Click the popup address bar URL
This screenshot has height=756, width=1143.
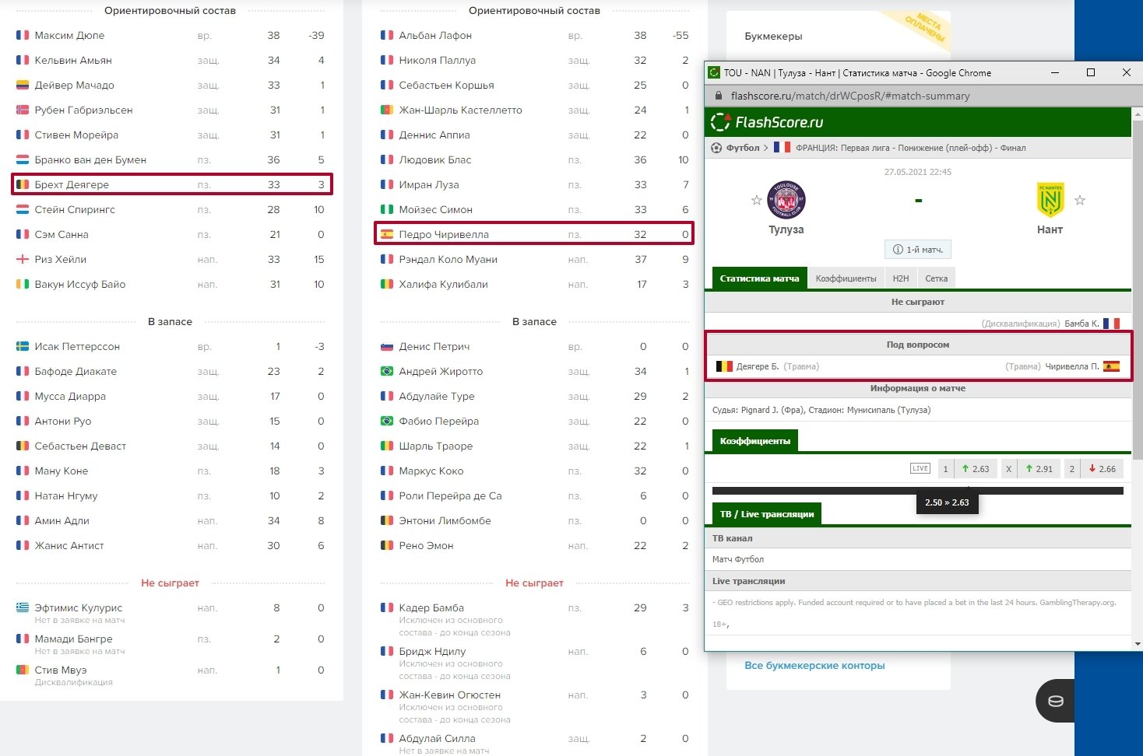[850, 96]
